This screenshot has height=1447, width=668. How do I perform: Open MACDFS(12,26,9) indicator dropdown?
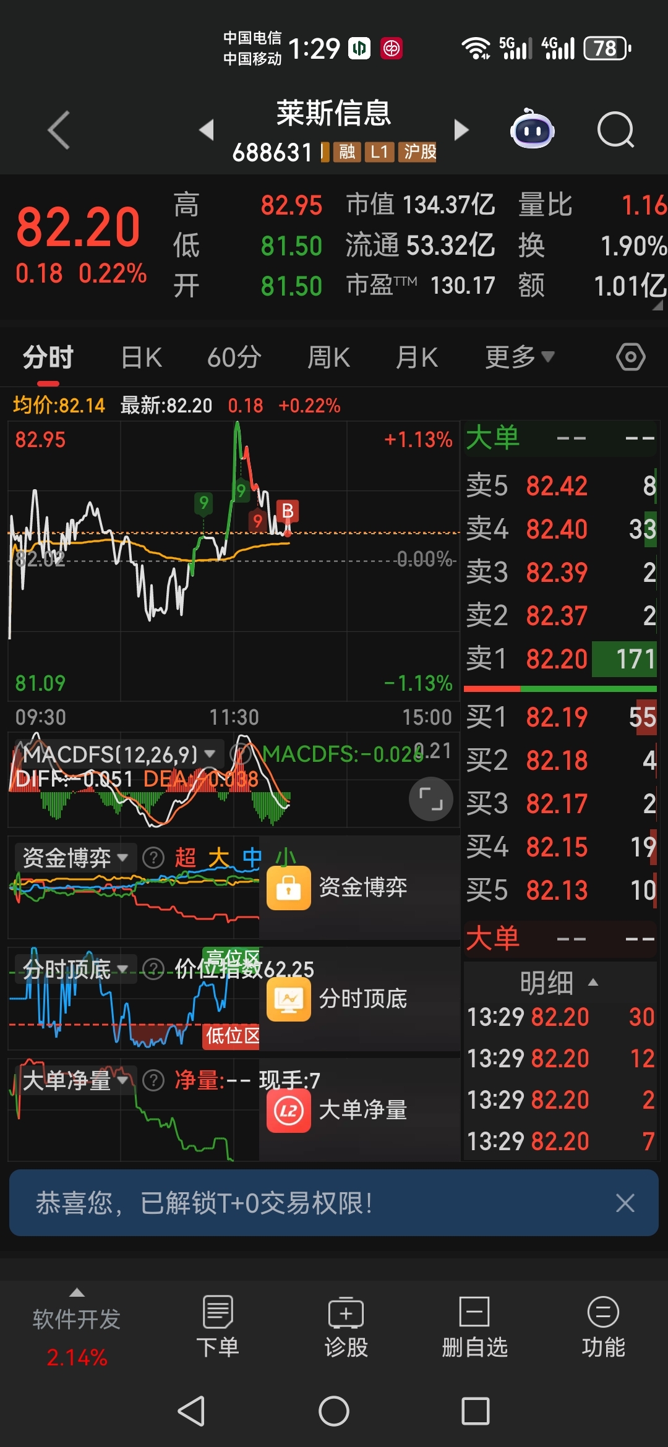click(x=119, y=754)
